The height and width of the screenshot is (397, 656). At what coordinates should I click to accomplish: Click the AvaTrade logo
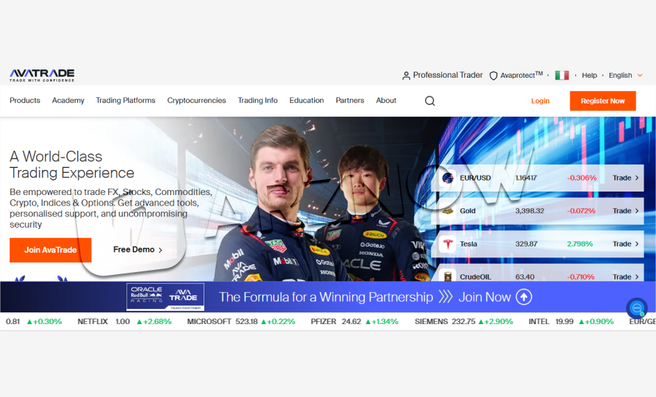pos(42,75)
